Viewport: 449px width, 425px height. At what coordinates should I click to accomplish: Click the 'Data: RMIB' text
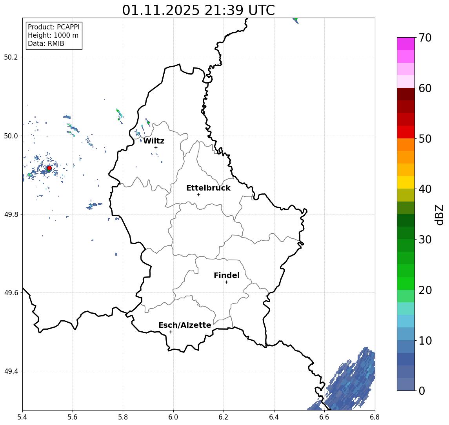point(46,44)
